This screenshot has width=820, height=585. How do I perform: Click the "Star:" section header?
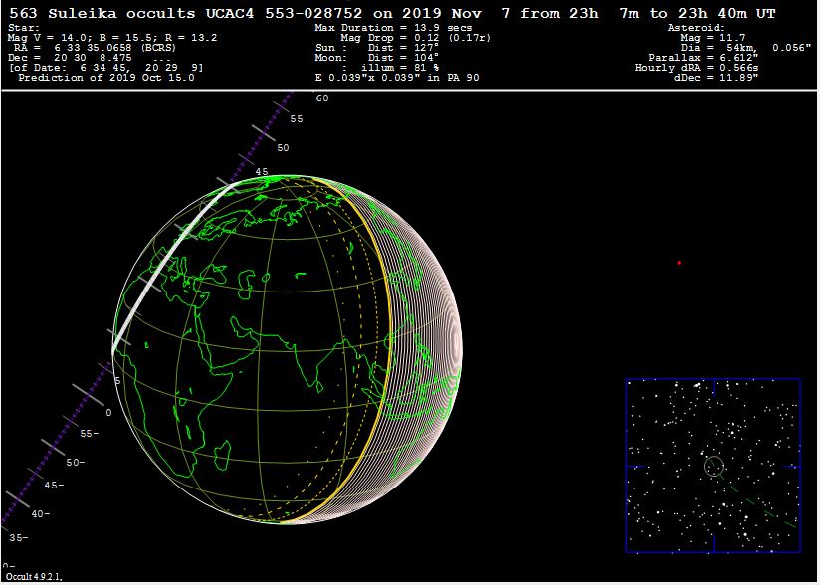(24, 28)
